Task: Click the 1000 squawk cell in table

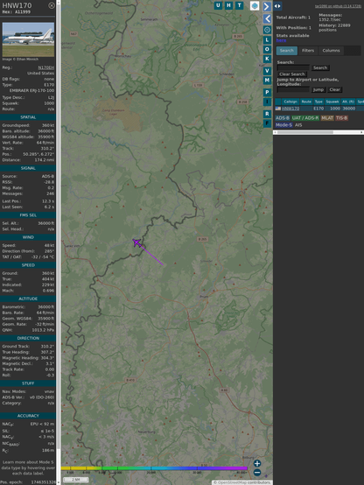Action: (x=335, y=109)
